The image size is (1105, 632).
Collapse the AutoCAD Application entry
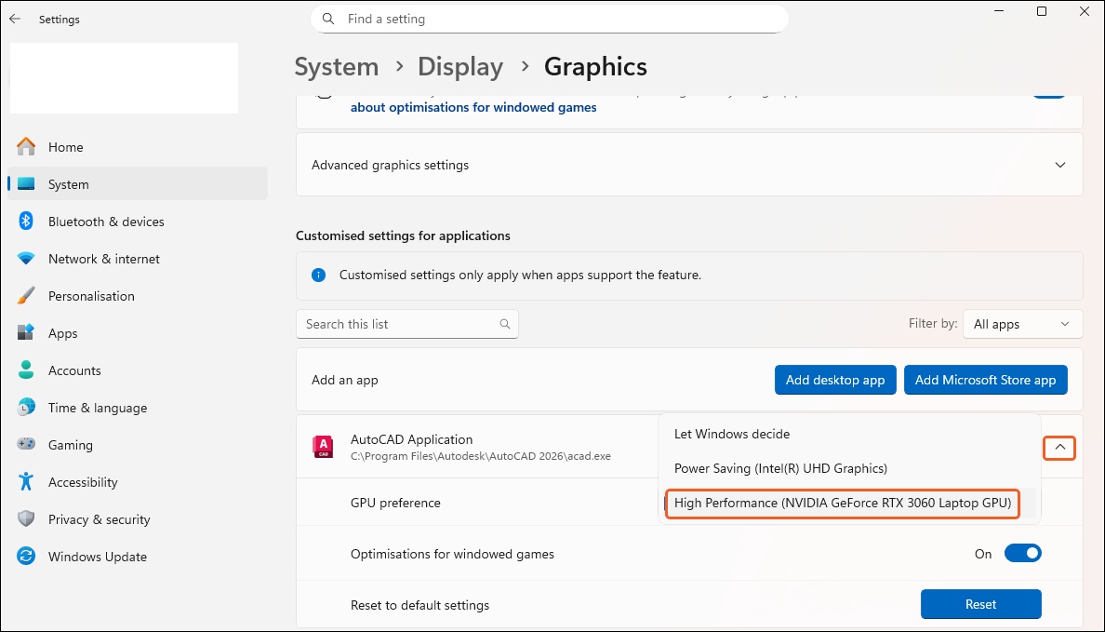click(1059, 447)
